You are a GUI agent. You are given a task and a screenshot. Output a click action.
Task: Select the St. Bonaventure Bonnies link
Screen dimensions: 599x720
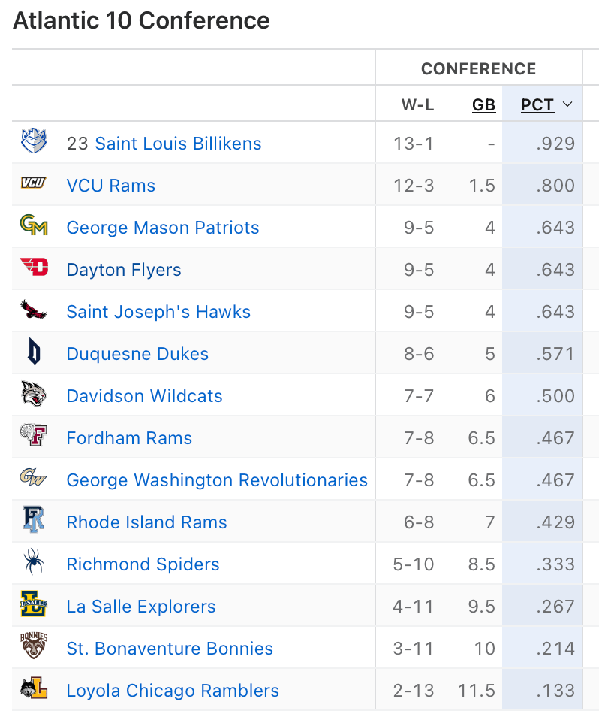pyautogui.click(x=170, y=649)
